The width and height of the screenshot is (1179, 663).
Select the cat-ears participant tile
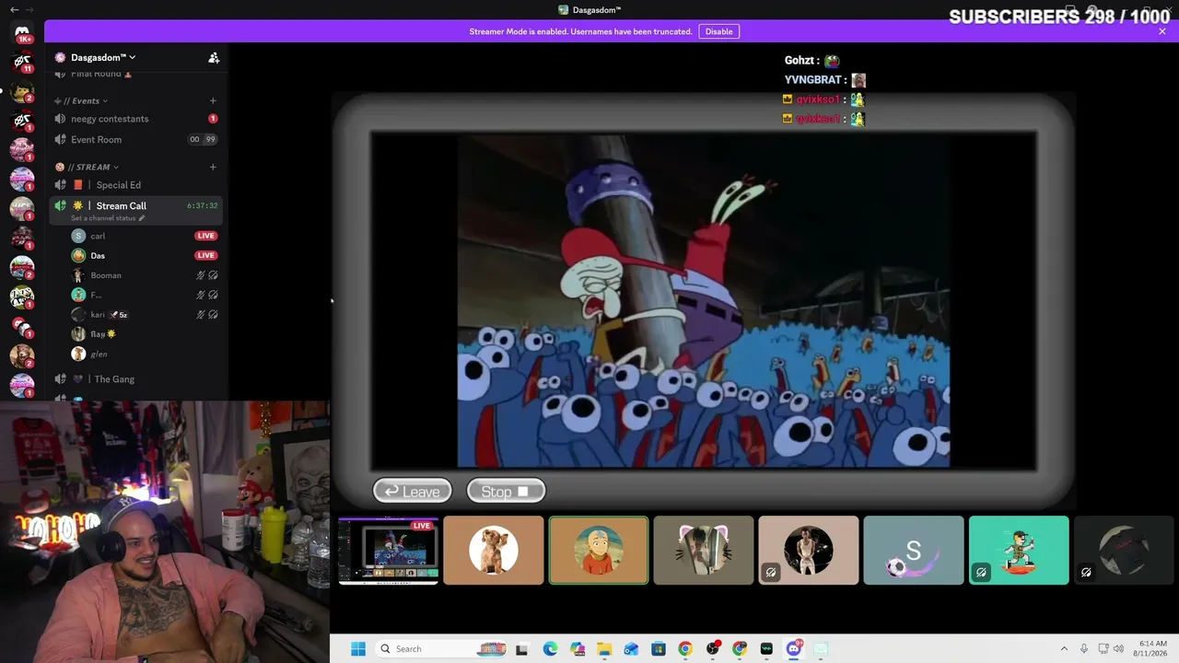tap(704, 551)
